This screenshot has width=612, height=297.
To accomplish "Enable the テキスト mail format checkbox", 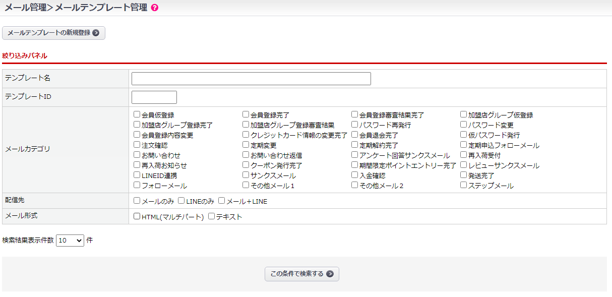I will pos(212,216).
